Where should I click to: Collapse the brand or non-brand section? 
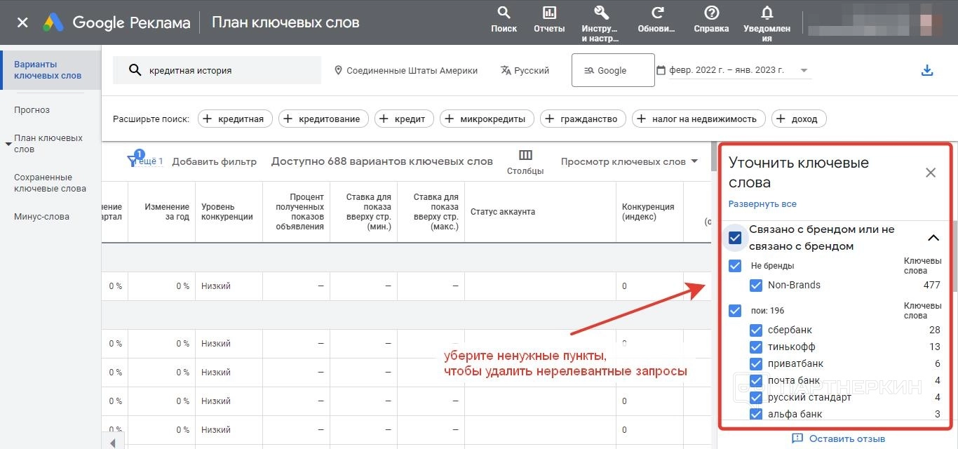click(933, 238)
